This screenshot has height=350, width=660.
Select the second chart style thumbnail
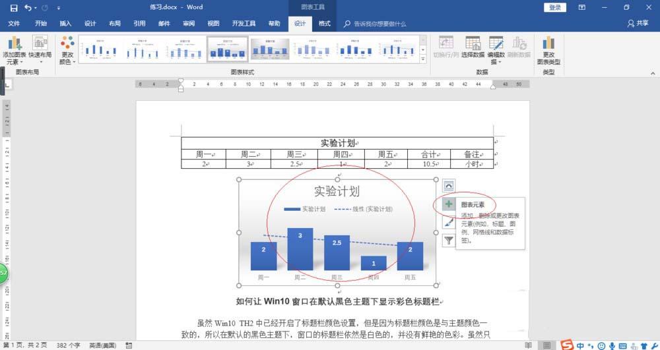pos(143,49)
